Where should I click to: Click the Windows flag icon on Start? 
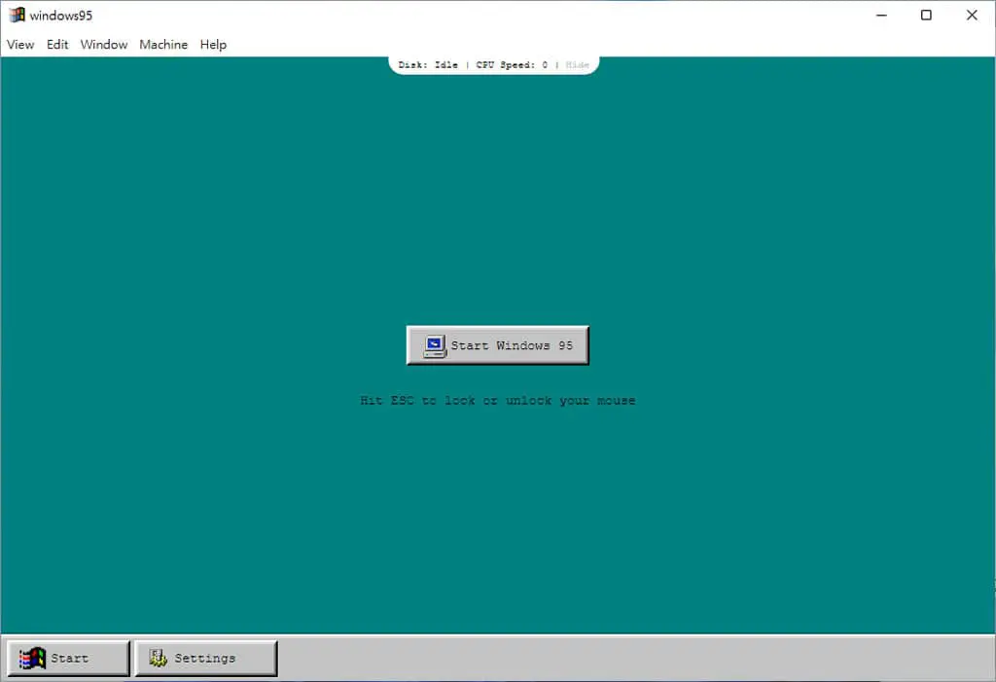click(32, 659)
